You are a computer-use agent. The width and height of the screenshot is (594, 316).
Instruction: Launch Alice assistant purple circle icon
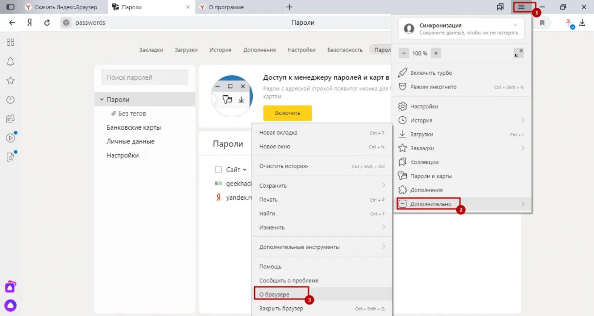pyautogui.click(x=10, y=305)
